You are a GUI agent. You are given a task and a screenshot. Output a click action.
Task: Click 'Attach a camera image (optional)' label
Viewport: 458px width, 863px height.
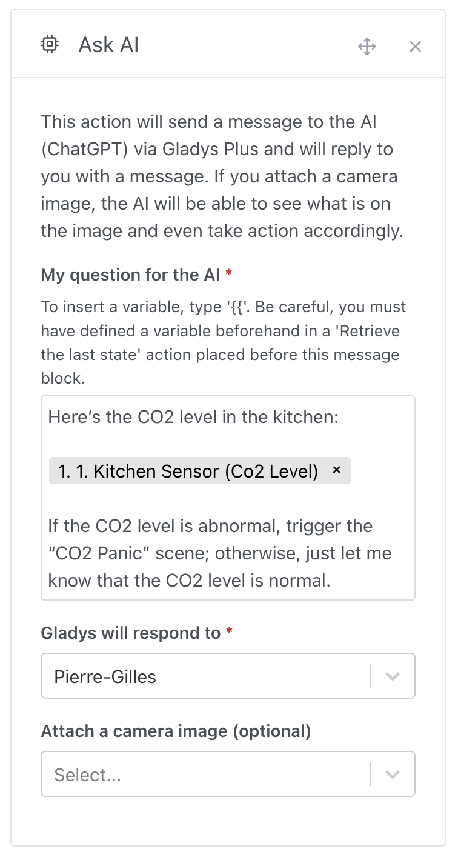click(174, 731)
